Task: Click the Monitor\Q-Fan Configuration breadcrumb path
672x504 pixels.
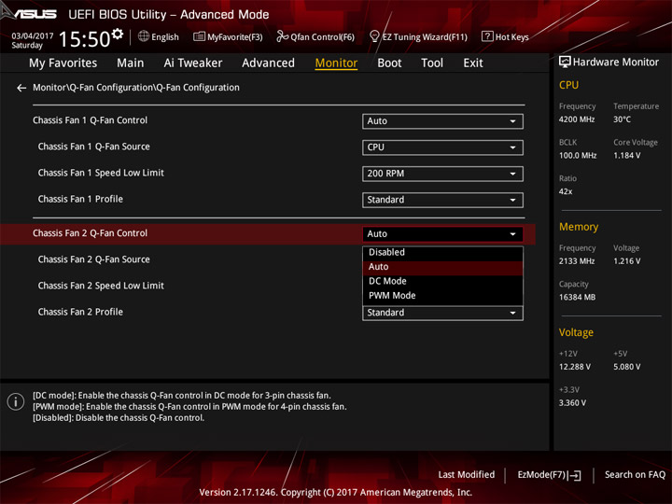Action: click(x=136, y=88)
